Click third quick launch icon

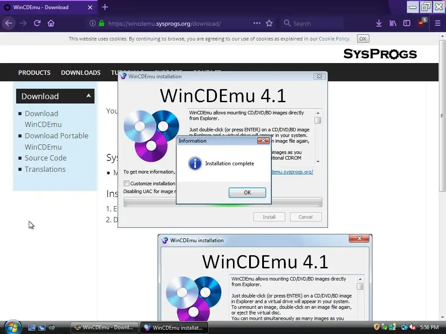click(51, 327)
